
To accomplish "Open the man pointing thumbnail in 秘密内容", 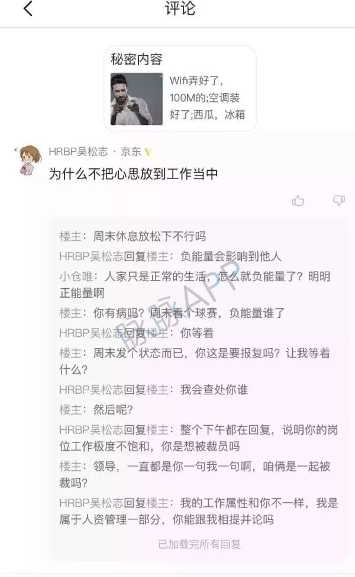I will [x=137, y=98].
